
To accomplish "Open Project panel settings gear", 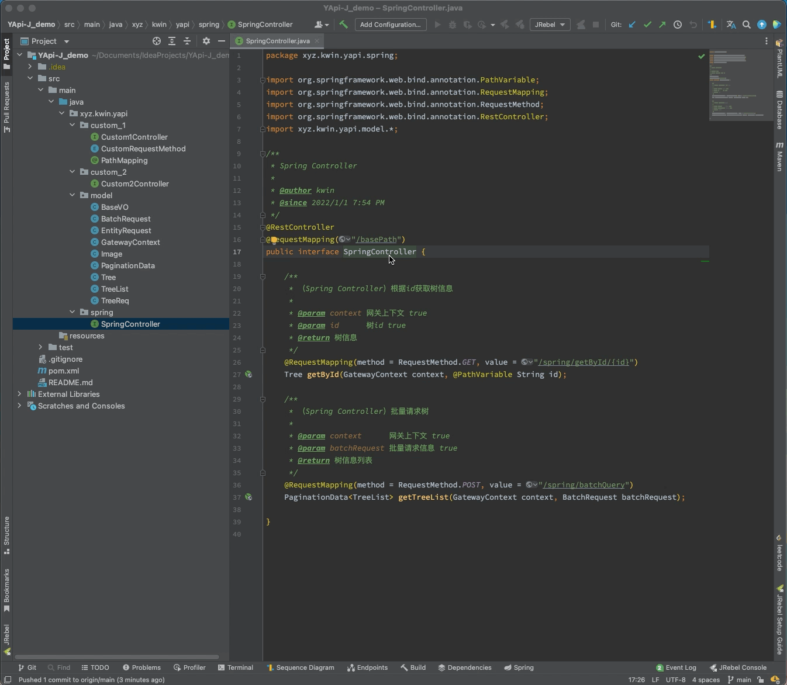I will point(206,41).
